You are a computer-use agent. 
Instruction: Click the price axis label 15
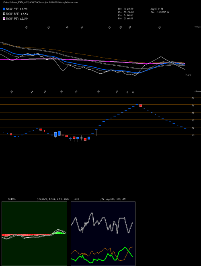point(193,98)
